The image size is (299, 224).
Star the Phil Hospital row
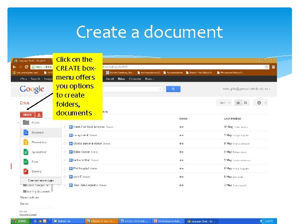tap(65, 168)
